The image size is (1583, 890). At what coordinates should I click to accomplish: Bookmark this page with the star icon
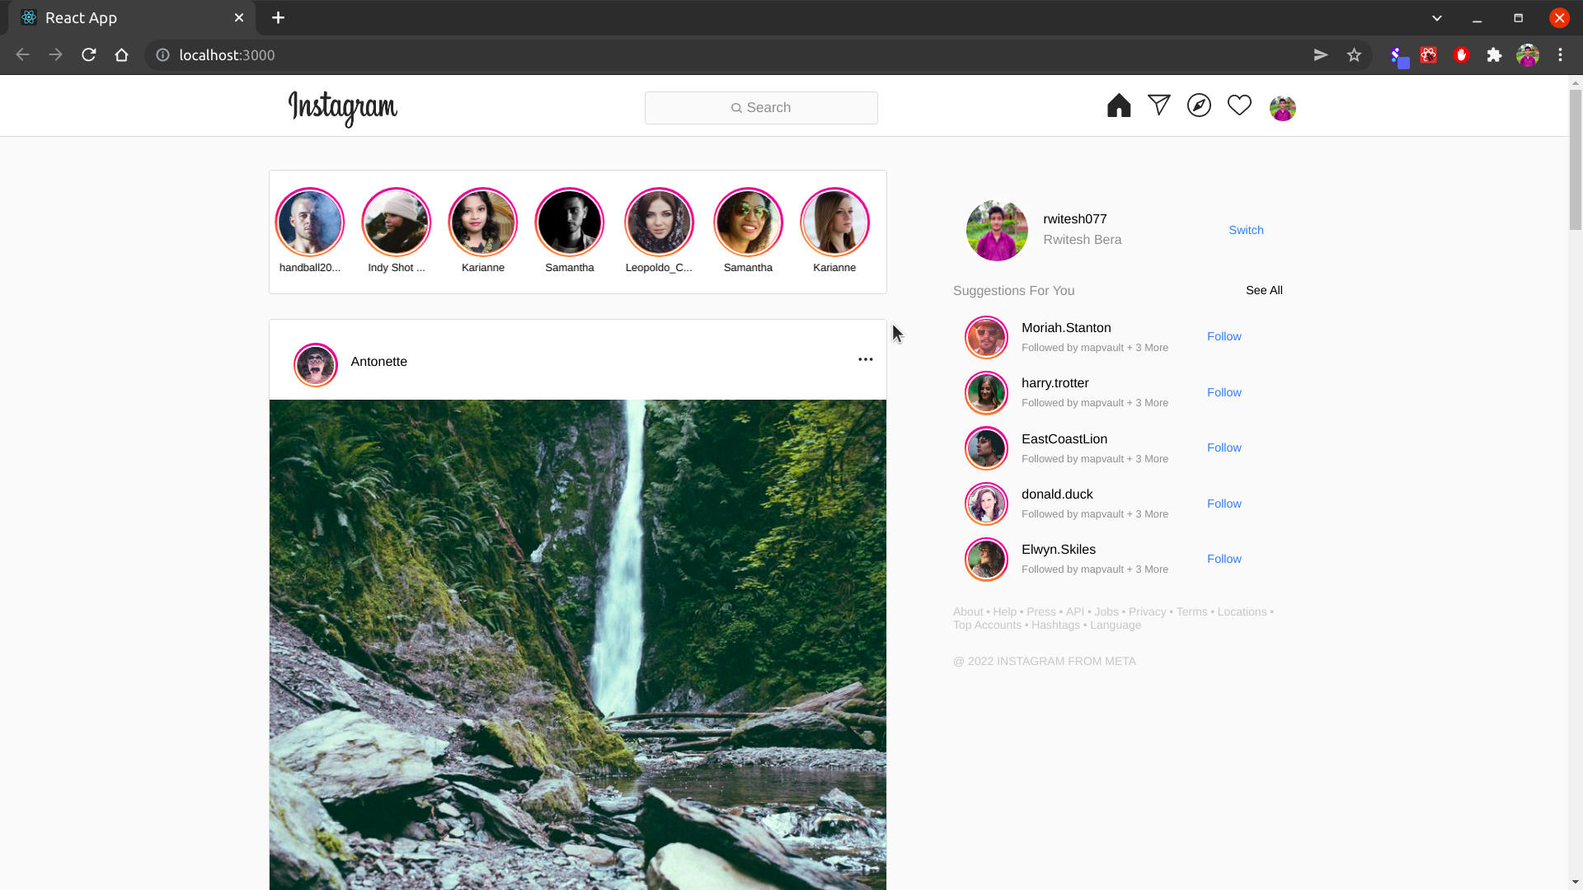(x=1354, y=55)
